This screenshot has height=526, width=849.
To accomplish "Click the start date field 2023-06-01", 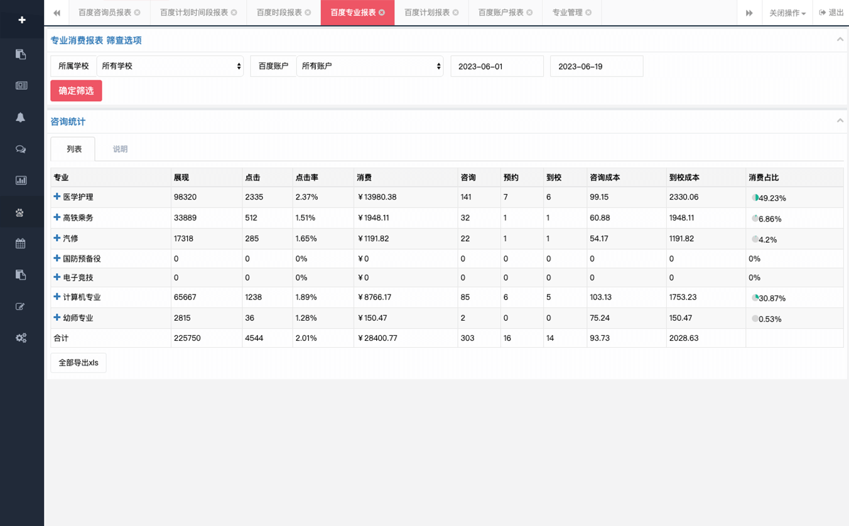I will pyautogui.click(x=497, y=66).
